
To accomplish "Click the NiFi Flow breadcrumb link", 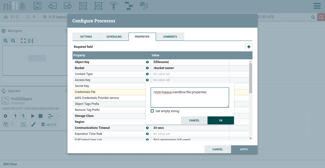I will pyautogui.click(x=10, y=164).
